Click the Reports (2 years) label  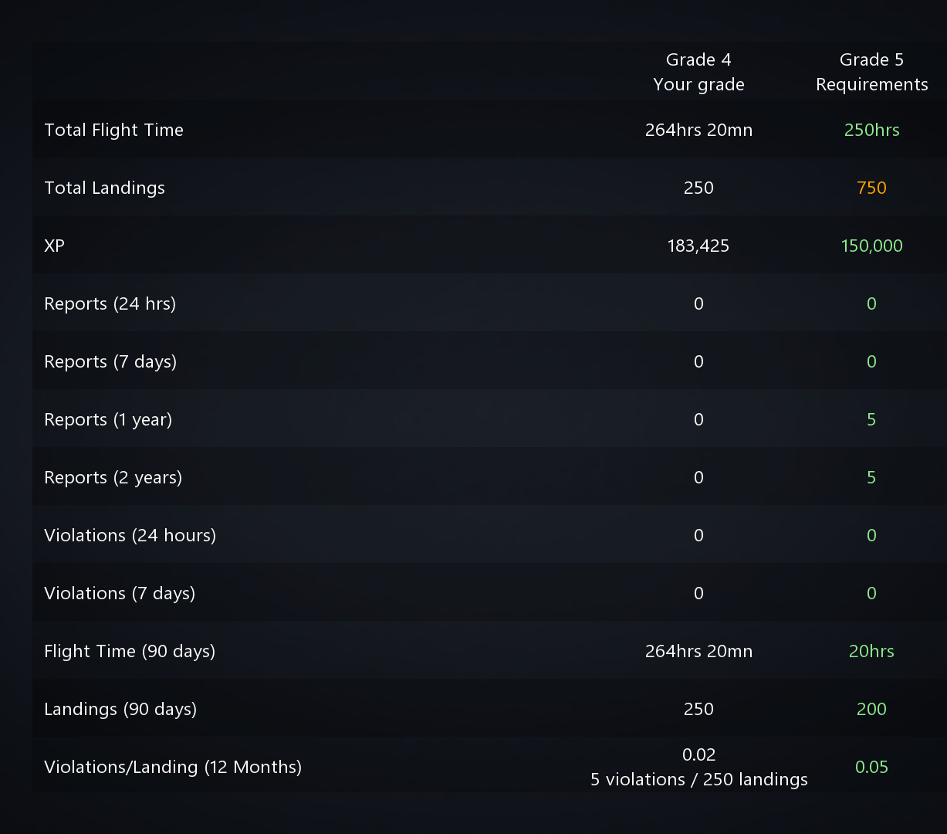113,477
